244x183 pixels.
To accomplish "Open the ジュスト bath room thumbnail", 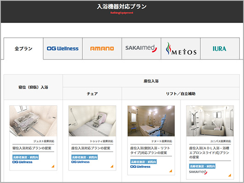I will point(33,121).
